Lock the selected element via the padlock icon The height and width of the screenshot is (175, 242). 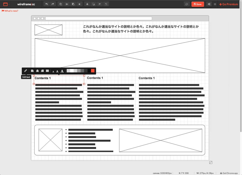87,4
